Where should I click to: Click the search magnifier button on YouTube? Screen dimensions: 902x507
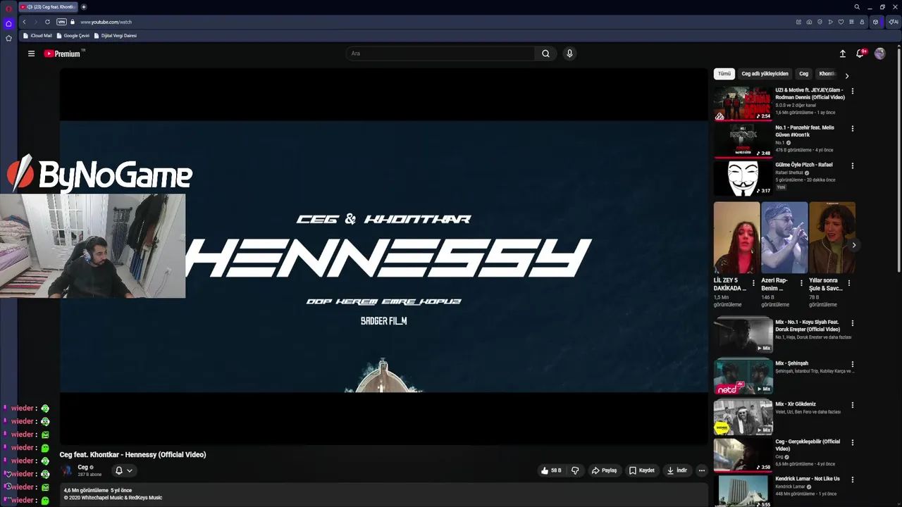click(545, 54)
